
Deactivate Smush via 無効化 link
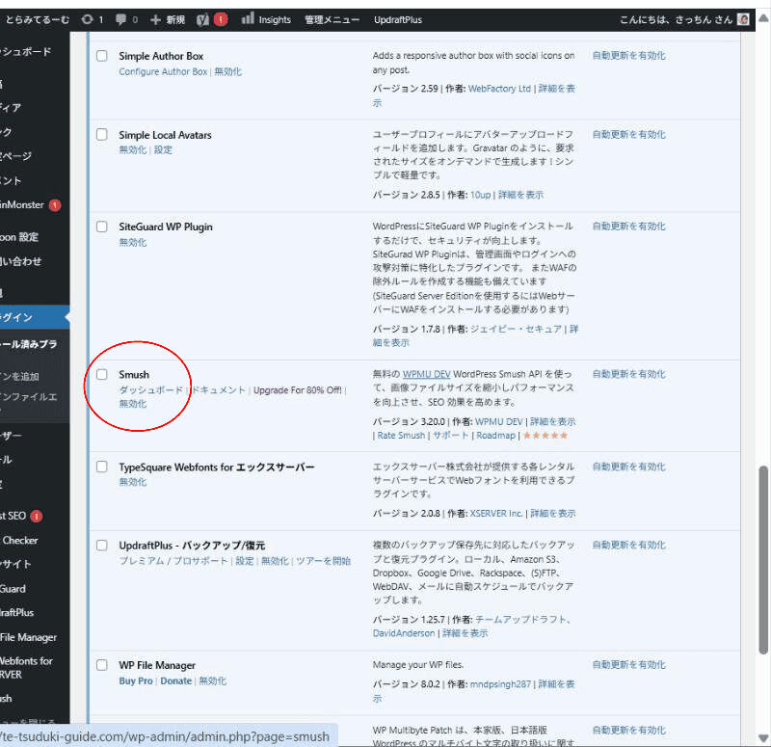[132, 404]
